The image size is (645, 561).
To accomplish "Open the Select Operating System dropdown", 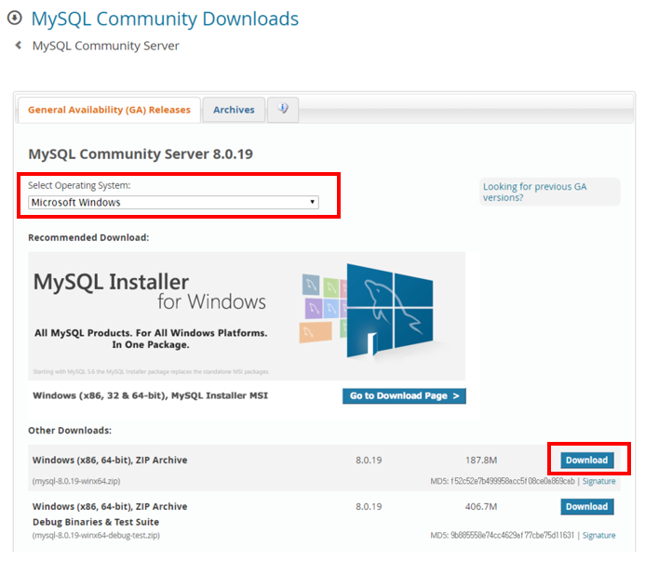I will coord(173,203).
